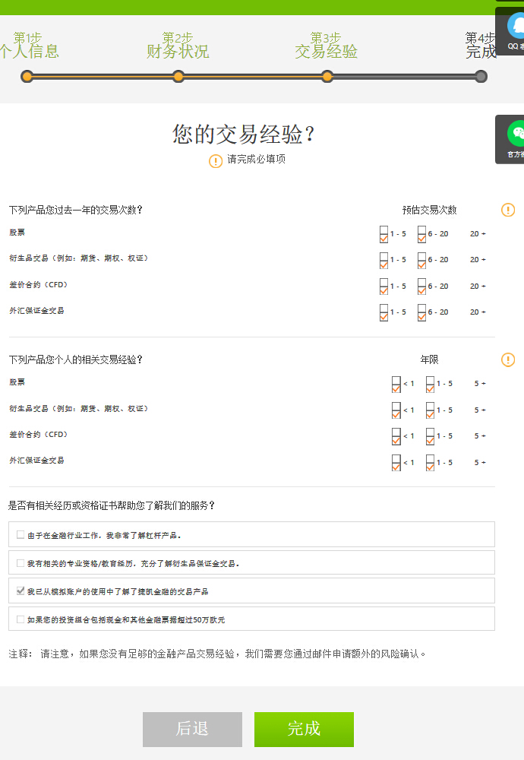This screenshot has height=760, width=524.
Task: Check 1 - 5 trade count for 外汇保证金交易
Action: (384, 312)
